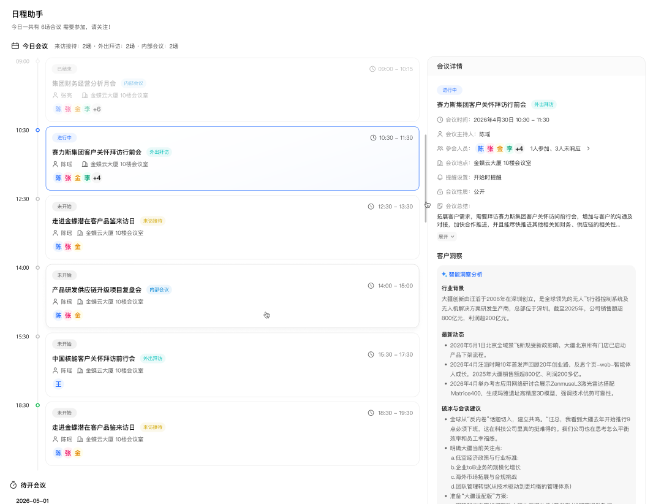
Task: Click the 金 avatar in 18:30 meeting card
Action: [x=77, y=453]
